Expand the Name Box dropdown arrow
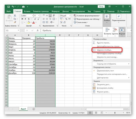The width and height of the screenshot is (136, 119). [18, 30]
